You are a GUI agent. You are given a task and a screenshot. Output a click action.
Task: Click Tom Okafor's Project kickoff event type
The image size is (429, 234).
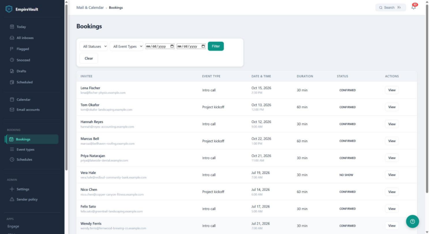[x=213, y=107]
